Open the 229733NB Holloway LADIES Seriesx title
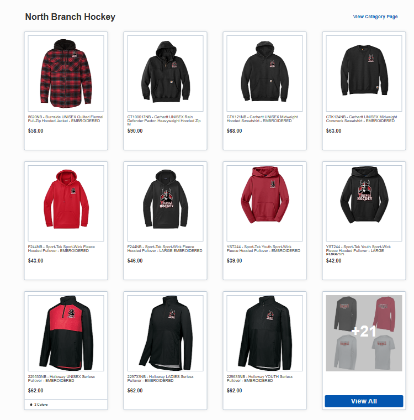 (160, 379)
